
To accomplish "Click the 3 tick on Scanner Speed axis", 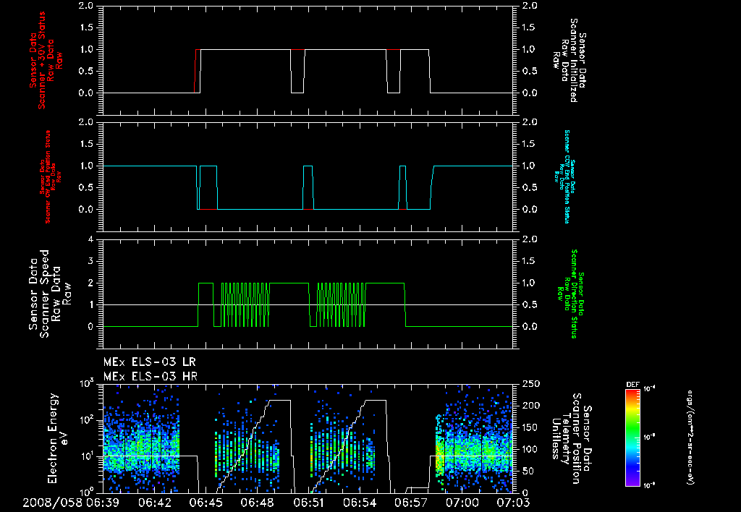I will (90, 261).
